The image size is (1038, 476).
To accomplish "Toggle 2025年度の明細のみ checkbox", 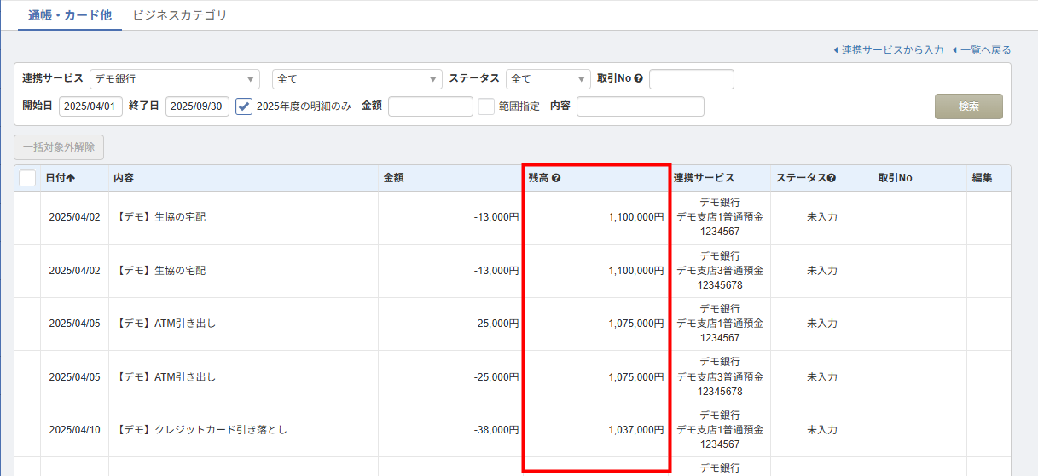I will click(x=244, y=106).
